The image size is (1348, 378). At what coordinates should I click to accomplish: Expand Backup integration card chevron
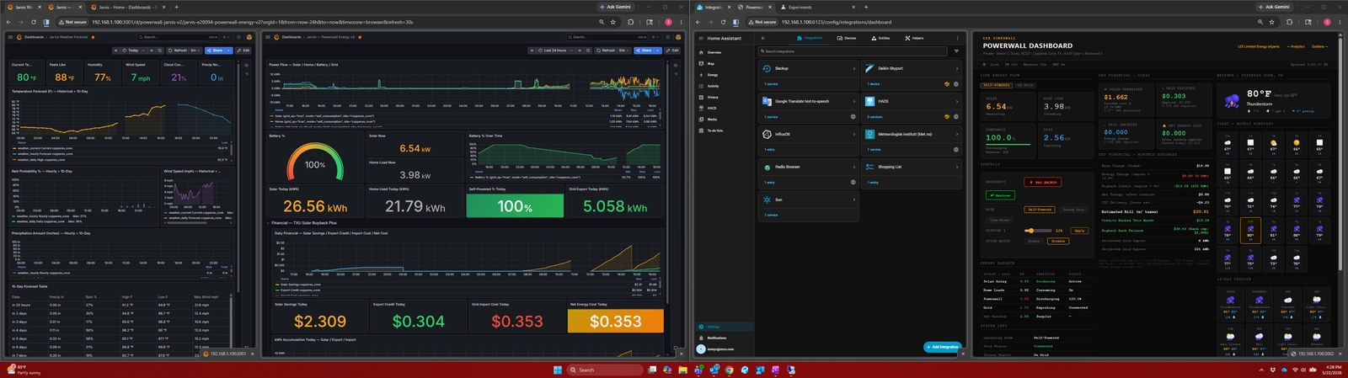[x=854, y=68]
